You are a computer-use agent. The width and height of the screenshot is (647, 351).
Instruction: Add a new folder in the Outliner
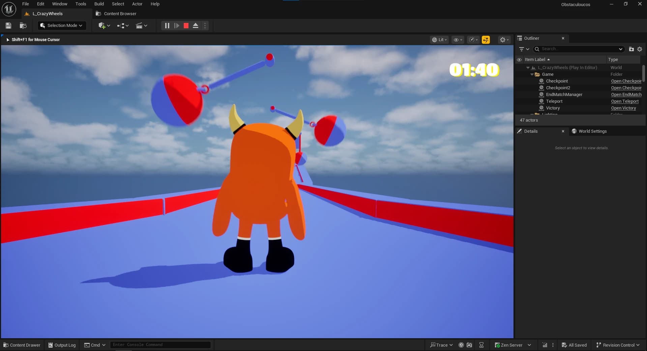click(x=631, y=49)
